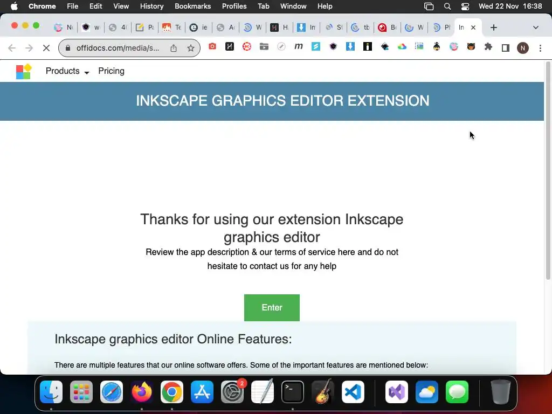The height and width of the screenshot is (414, 552).
Task: Open Messages from the Dock
Action: point(457,392)
